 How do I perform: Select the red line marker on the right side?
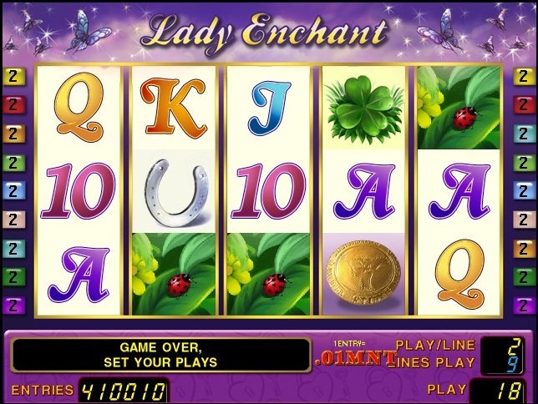(x=524, y=104)
